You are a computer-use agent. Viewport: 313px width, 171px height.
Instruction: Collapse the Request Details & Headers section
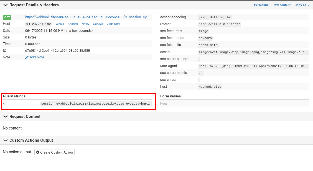point(5,5)
